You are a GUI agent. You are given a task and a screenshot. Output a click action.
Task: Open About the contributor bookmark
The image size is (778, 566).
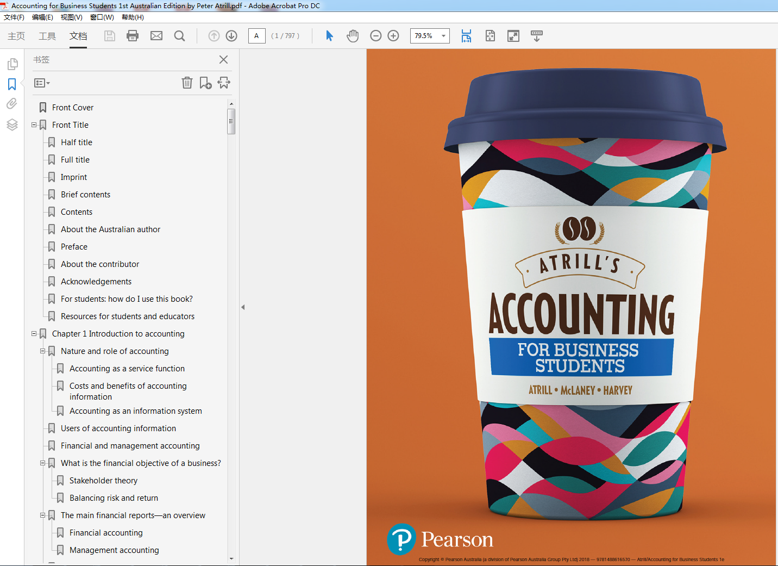click(100, 264)
